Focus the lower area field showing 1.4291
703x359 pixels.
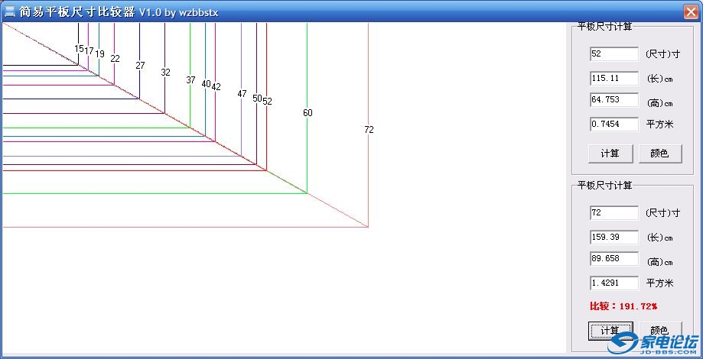pyautogui.click(x=613, y=283)
